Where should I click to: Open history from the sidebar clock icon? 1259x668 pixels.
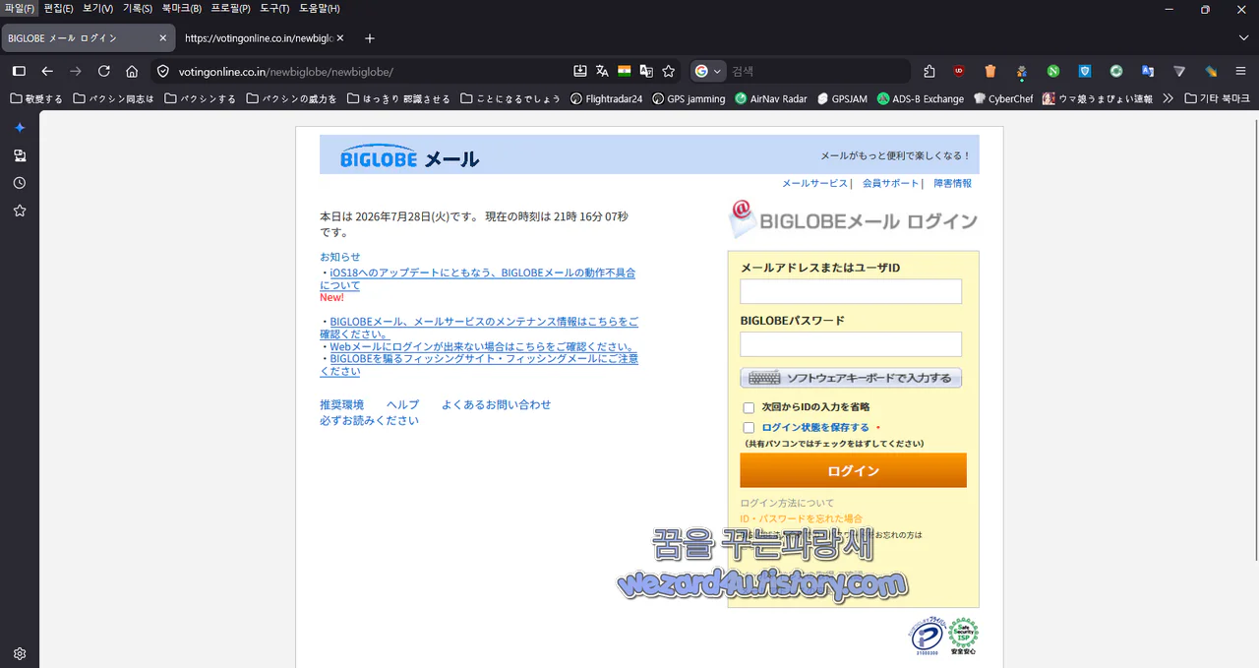pos(20,183)
